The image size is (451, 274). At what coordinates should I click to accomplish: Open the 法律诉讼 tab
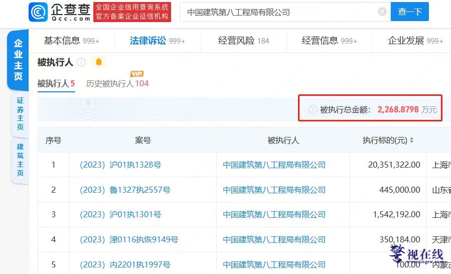click(158, 41)
